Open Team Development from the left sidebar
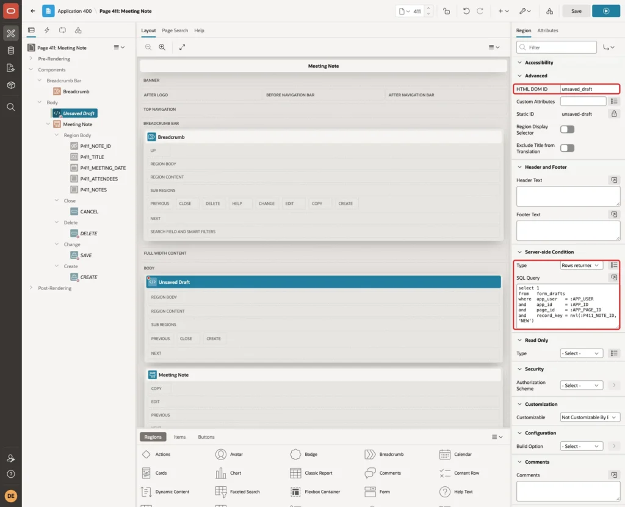The image size is (625, 507). pyautogui.click(x=11, y=68)
